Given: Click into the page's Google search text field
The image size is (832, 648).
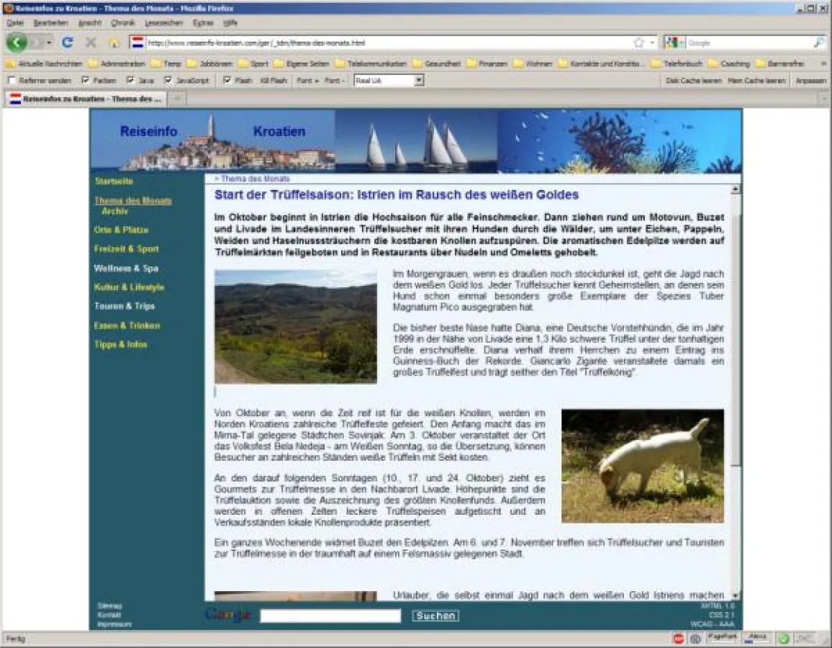Looking at the screenshot, I should [330, 616].
